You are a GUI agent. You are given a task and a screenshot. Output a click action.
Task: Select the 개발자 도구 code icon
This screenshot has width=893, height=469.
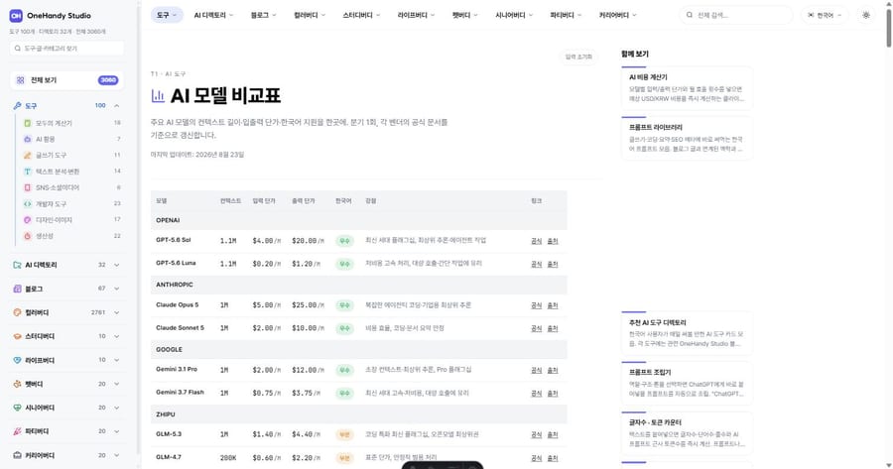(28, 204)
